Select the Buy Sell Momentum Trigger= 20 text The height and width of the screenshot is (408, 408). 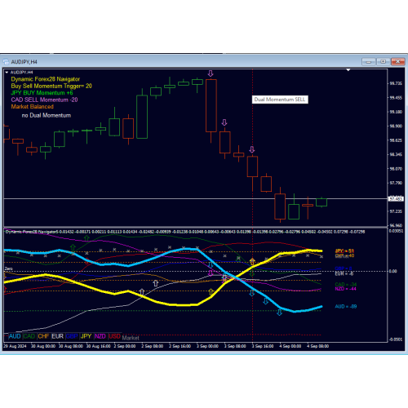pyautogui.click(x=51, y=86)
